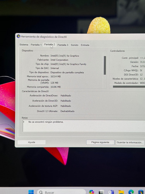Open Copilot from the taskbar

(91, 192)
